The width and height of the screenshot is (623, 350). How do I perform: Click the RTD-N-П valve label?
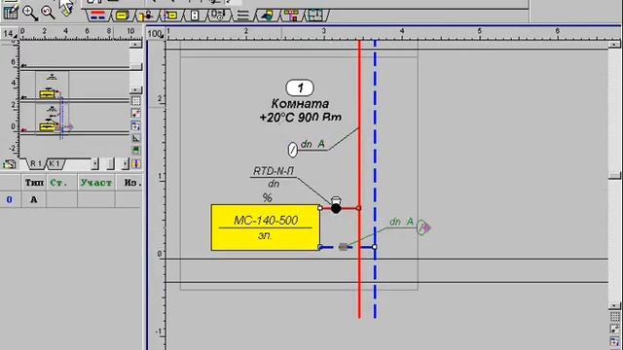click(274, 171)
